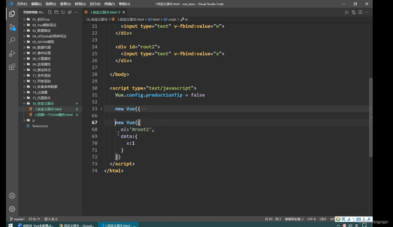The width and height of the screenshot is (393, 227).
Task: Open changes compare icon in editor toolbar
Action: click(354, 12)
